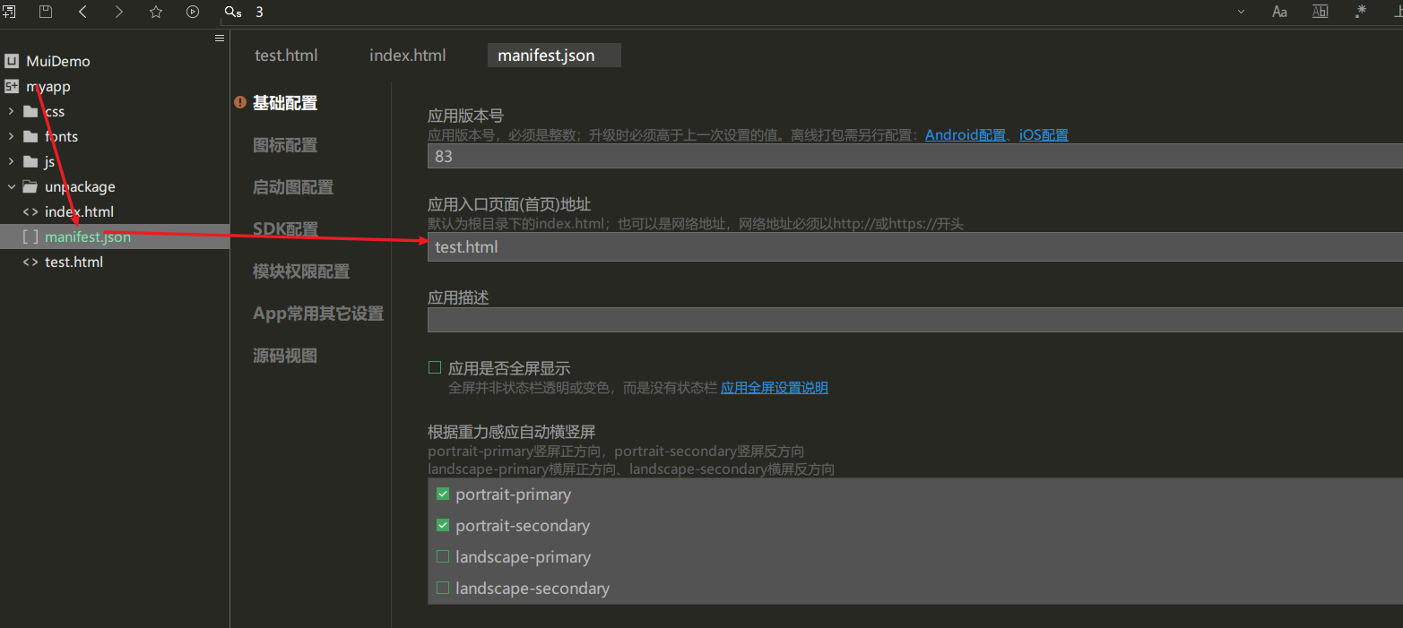
Task: Click the new file icon at top left
Action: 10,12
